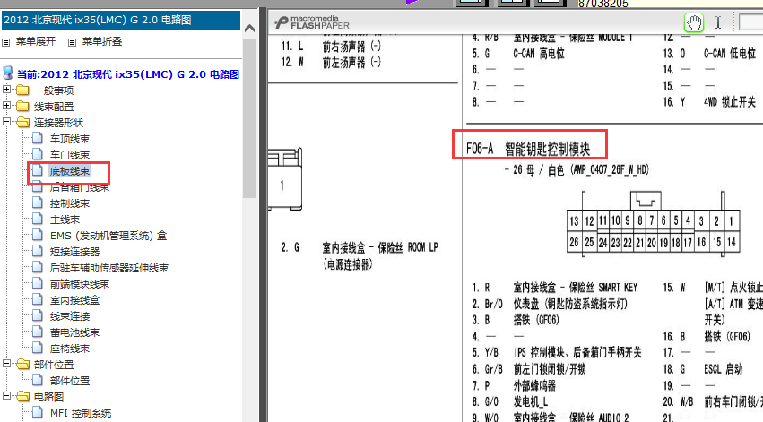Click the folder icon of 线束配置

point(22,106)
